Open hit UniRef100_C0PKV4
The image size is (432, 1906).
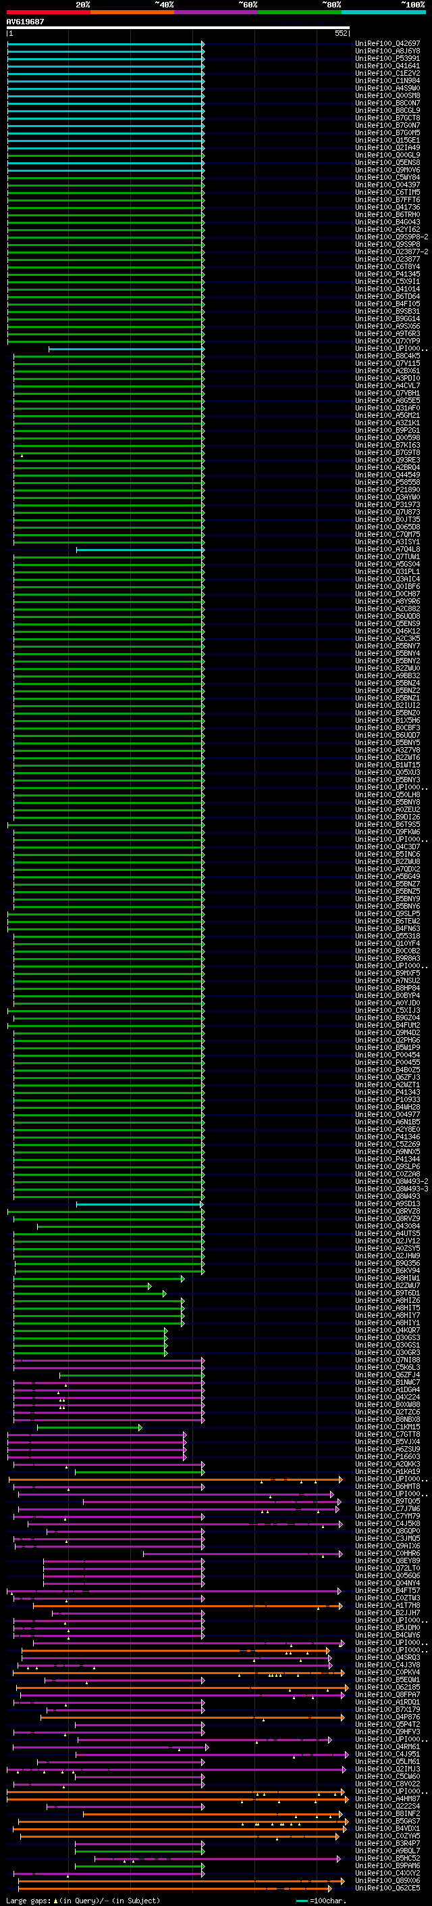pos(387,1672)
